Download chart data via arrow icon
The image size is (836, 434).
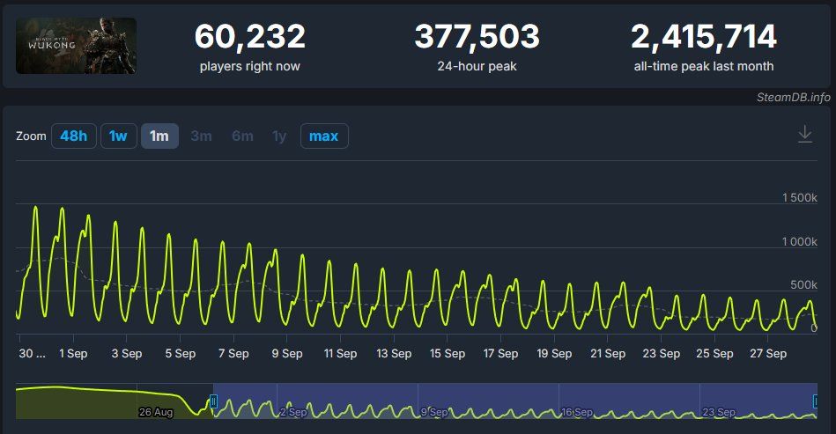click(804, 134)
